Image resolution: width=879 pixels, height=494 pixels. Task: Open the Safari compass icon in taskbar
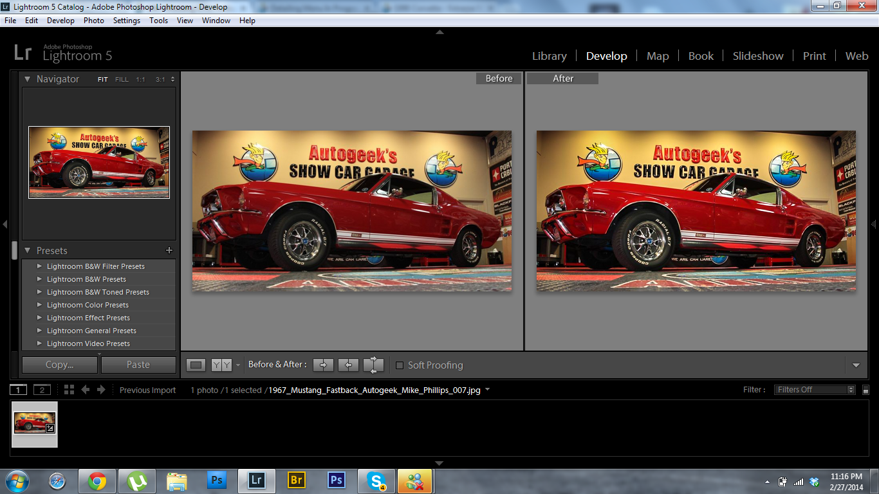tap(57, 480)
